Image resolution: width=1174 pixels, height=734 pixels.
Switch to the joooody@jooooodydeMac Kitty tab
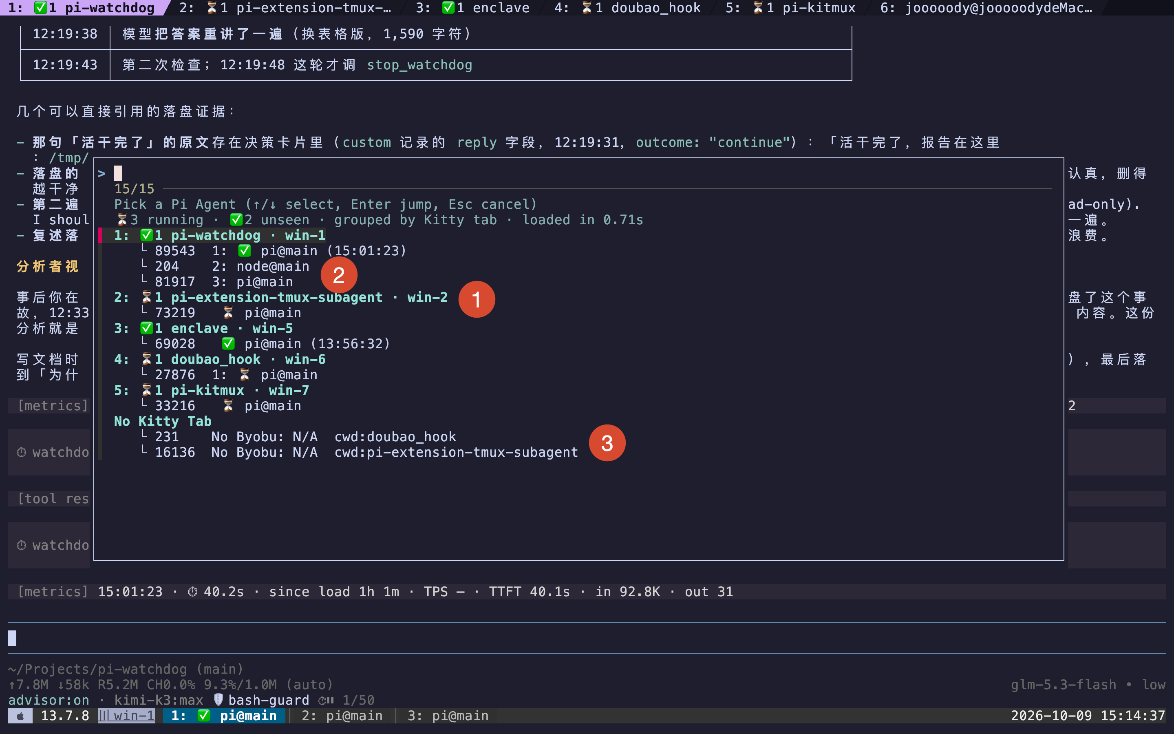pyautogui.click(x=986, y=8)
